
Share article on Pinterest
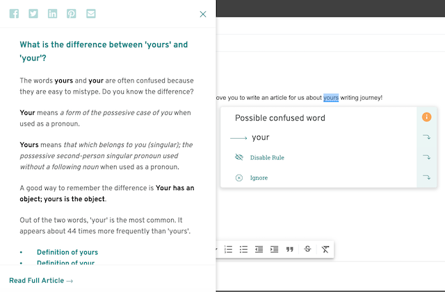click(72, 14)
